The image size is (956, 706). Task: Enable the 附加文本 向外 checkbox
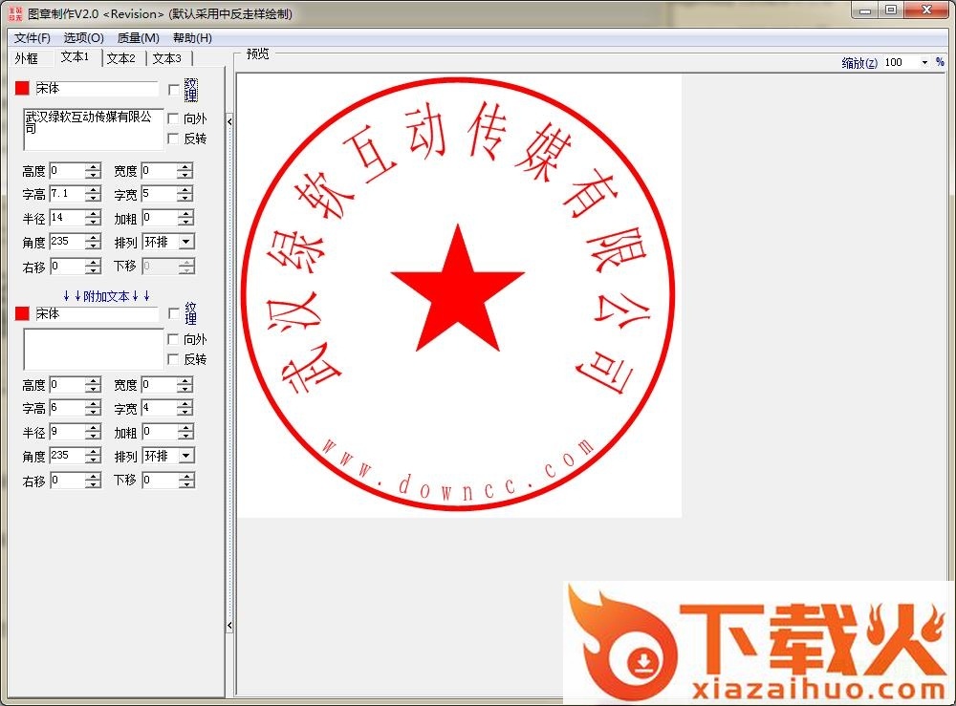[x=173, y=339]
